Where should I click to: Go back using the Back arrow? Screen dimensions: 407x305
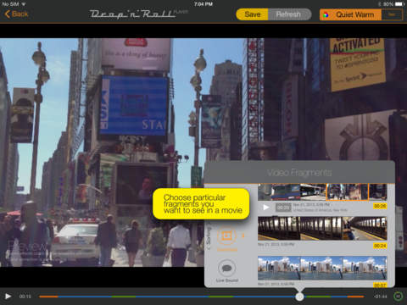coord(16,14)
